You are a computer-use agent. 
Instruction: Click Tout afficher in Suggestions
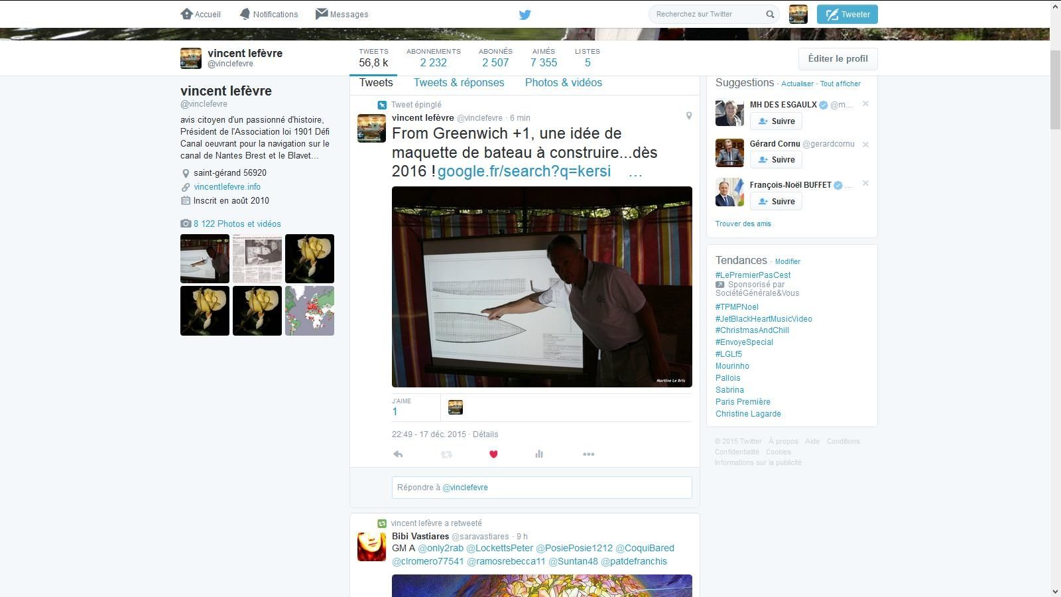pos(840,84)
